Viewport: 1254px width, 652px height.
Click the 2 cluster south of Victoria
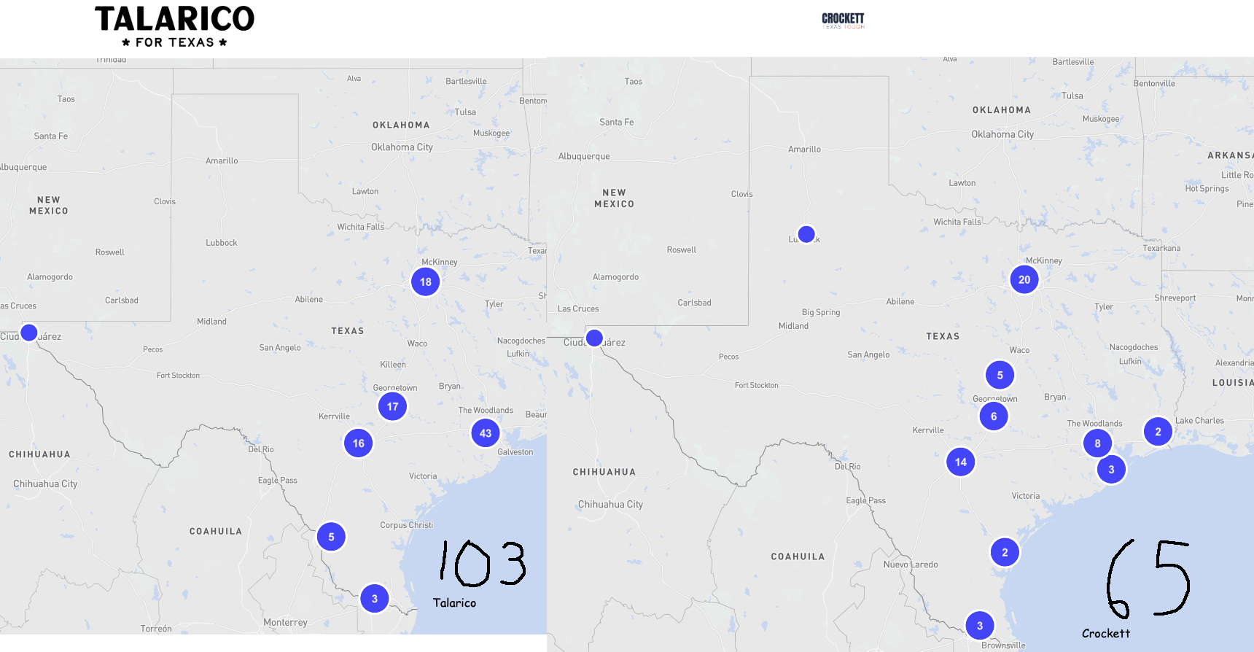pyautogui.click(x=1005, y=552)
